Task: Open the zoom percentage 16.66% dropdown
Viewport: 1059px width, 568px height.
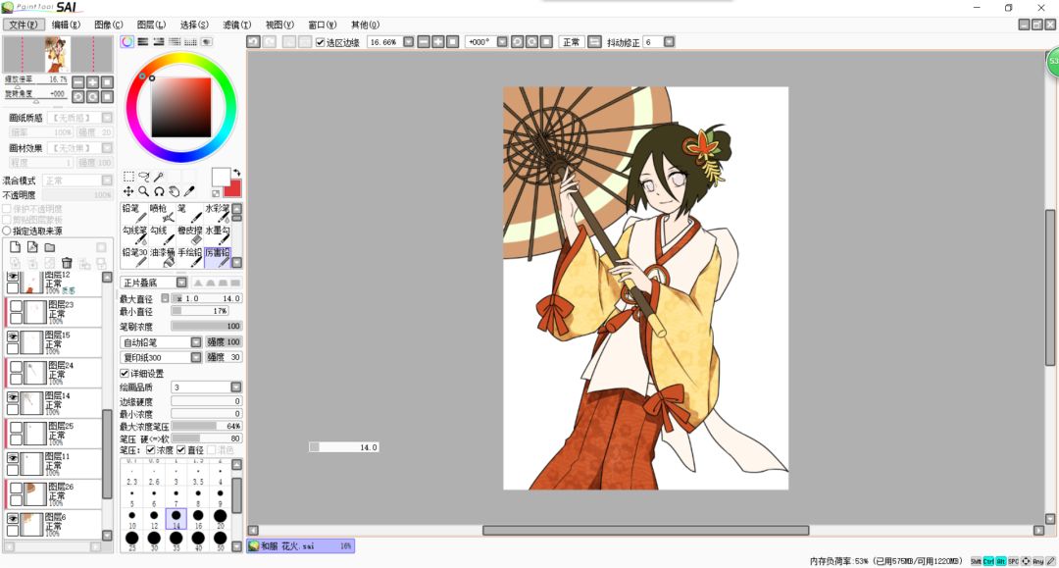Action: pyautogui.click(x=409, y=42)
